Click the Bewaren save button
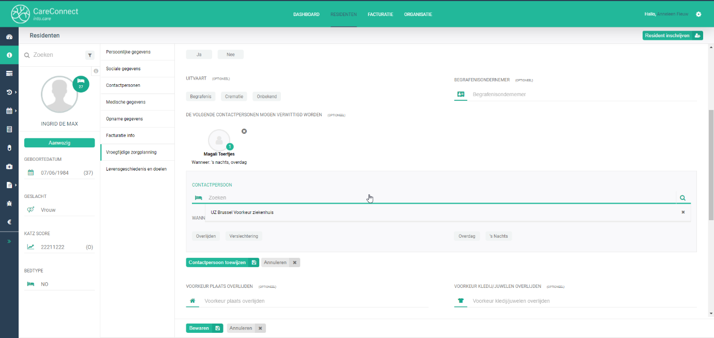The image size is (714, 338). (x=204, y=328)
